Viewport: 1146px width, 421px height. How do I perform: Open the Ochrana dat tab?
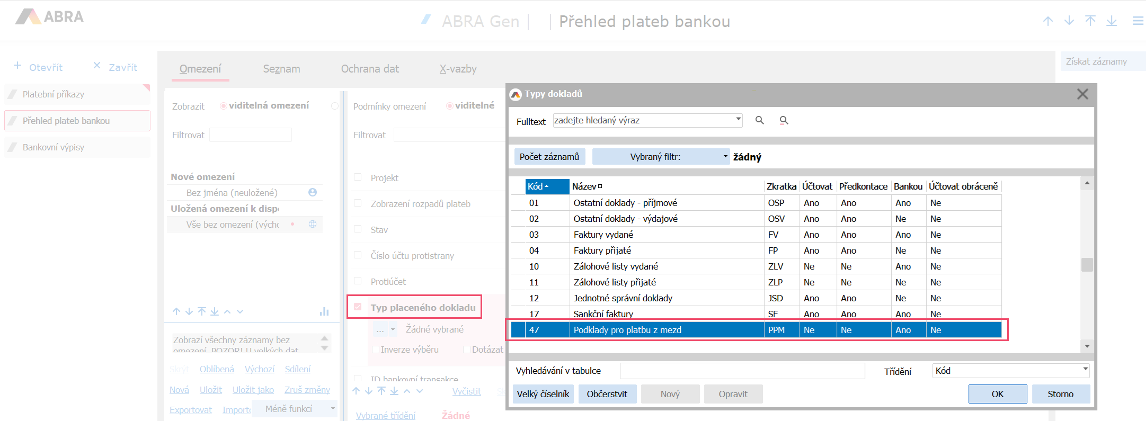(x=370, y=69)
